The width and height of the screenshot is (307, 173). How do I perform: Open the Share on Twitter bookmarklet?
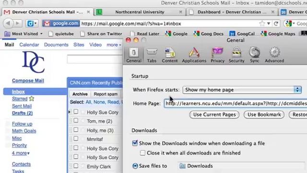101,34
